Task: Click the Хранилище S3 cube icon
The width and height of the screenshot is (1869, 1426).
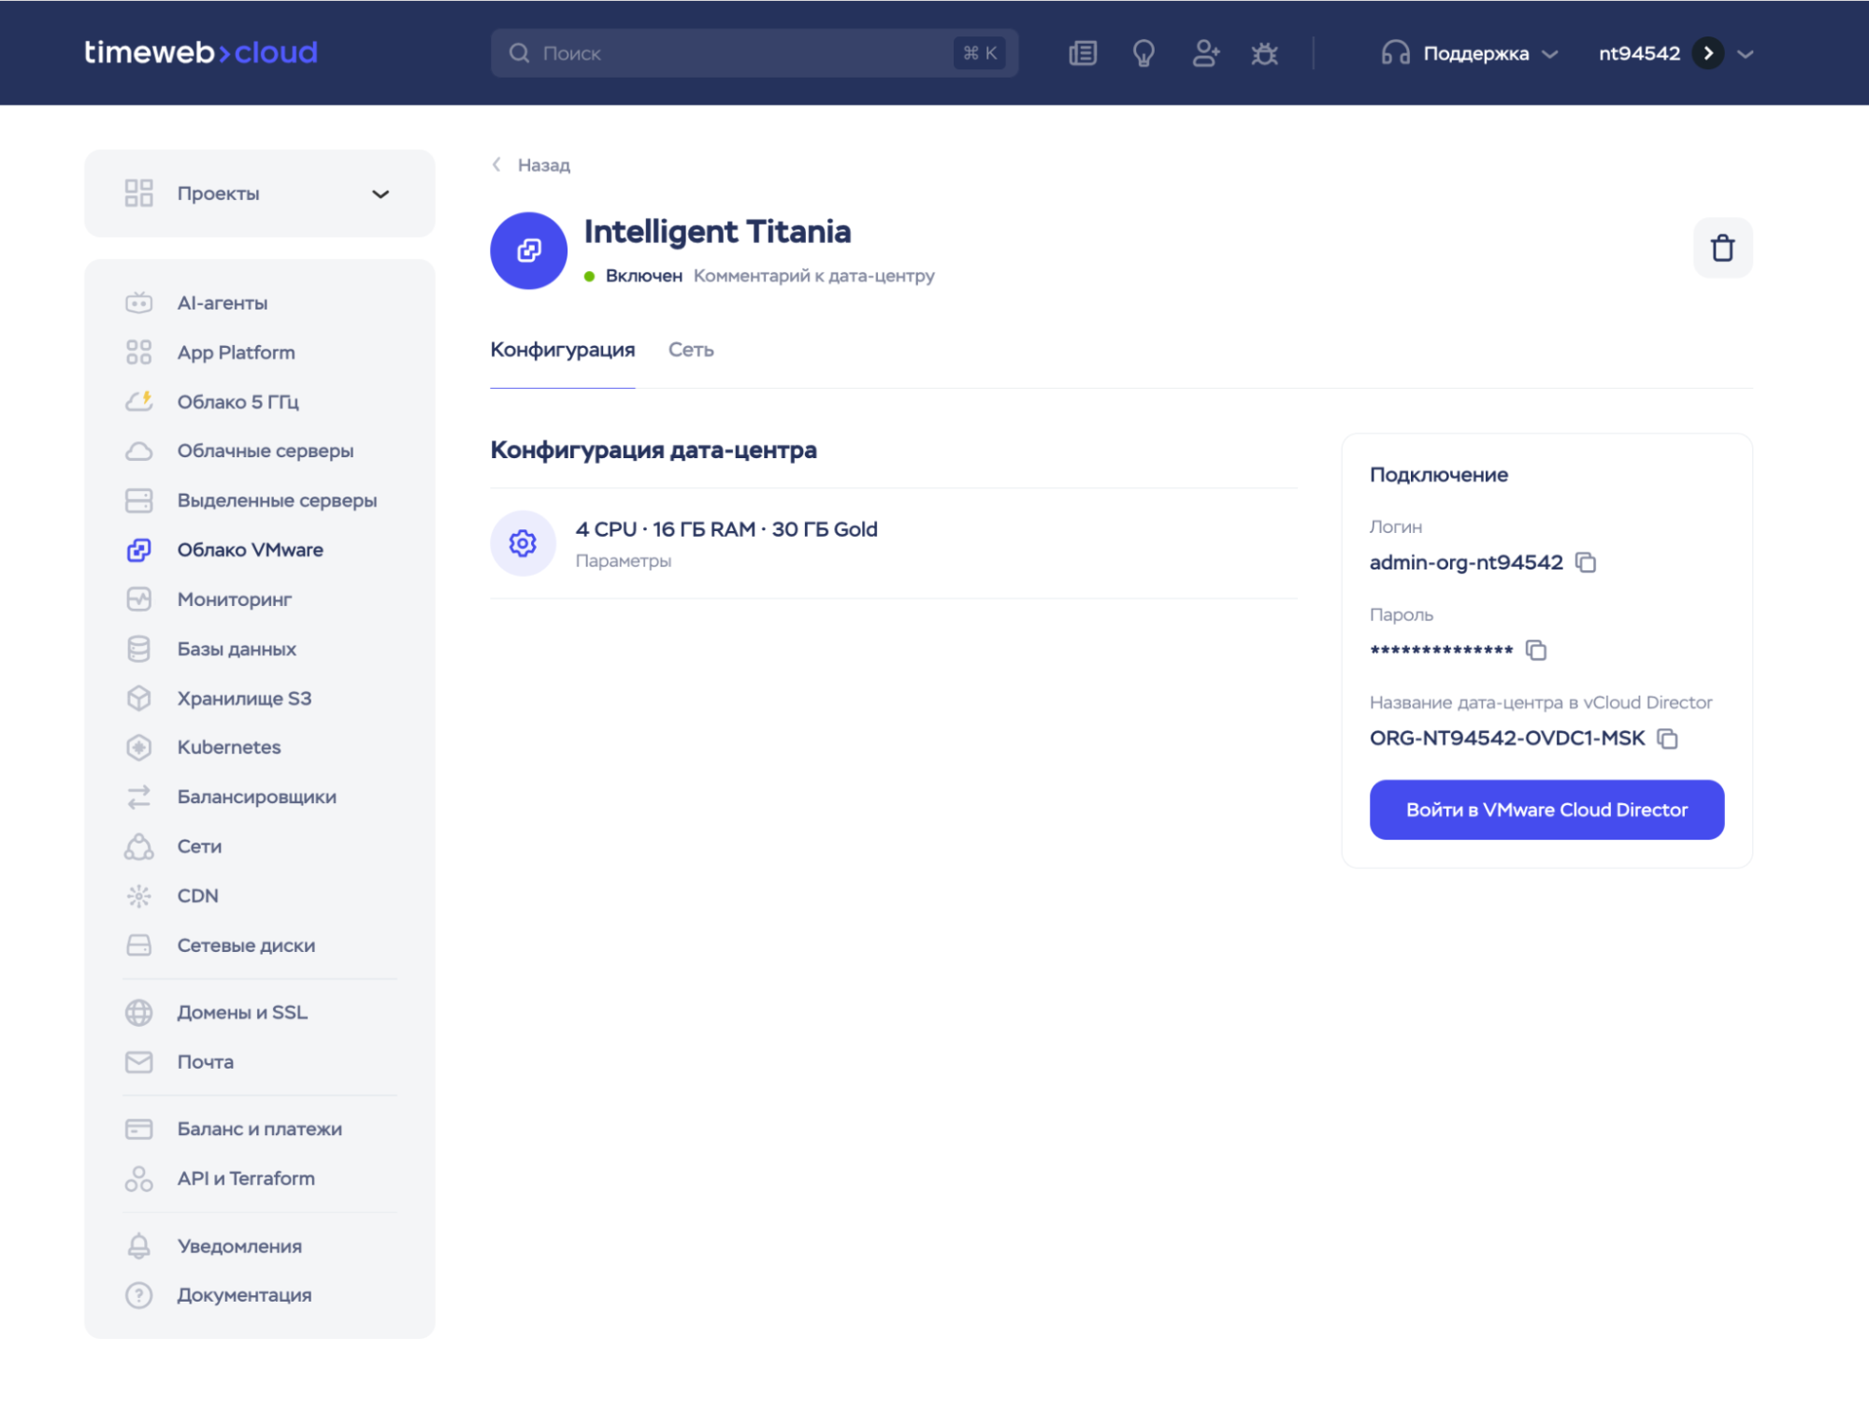Action: 138,699
